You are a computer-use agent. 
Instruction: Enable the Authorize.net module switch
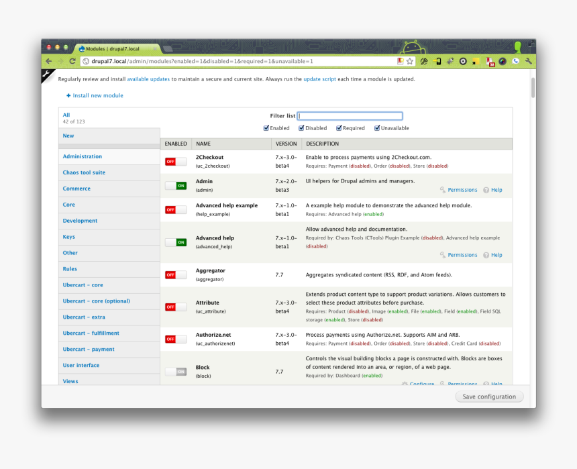176,339
